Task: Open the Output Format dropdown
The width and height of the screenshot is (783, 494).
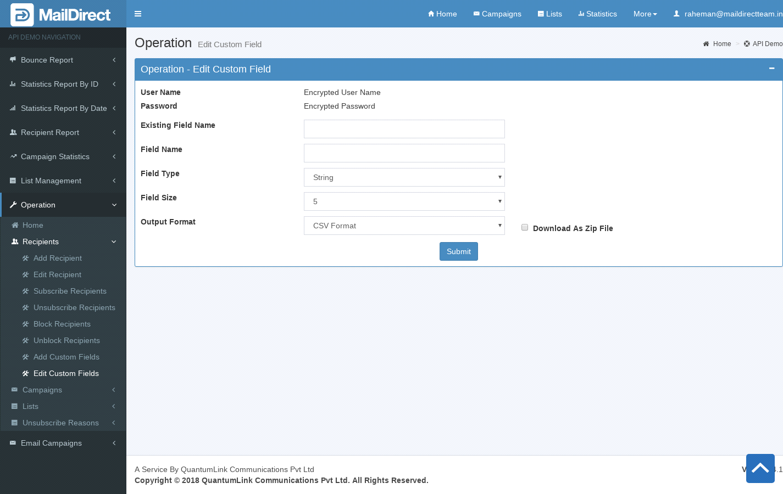Action: coord(404,226)
